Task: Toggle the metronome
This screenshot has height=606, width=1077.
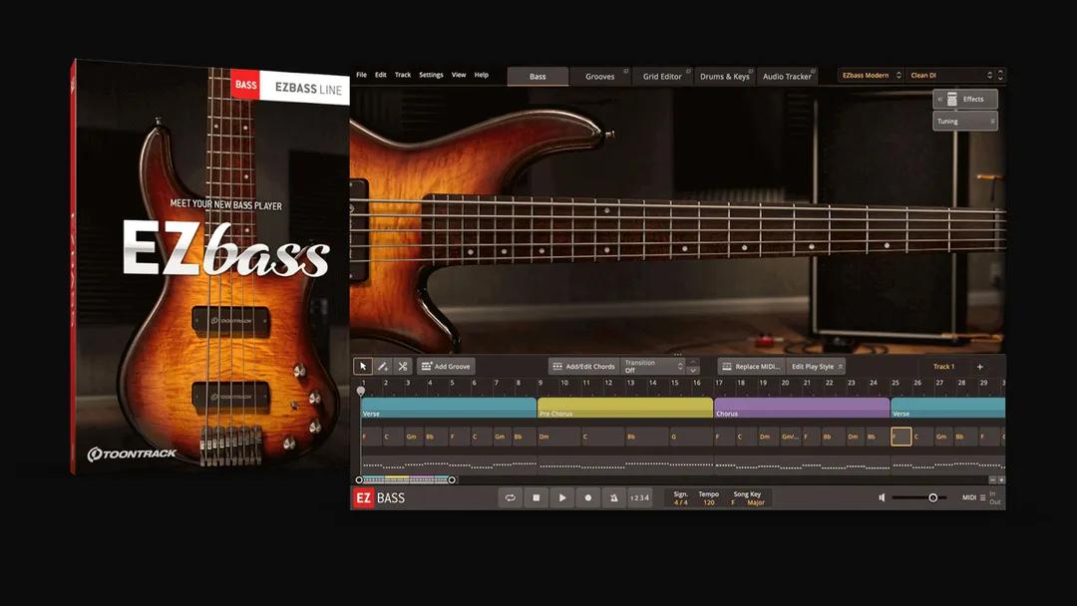Action: [x=613, y=497]
